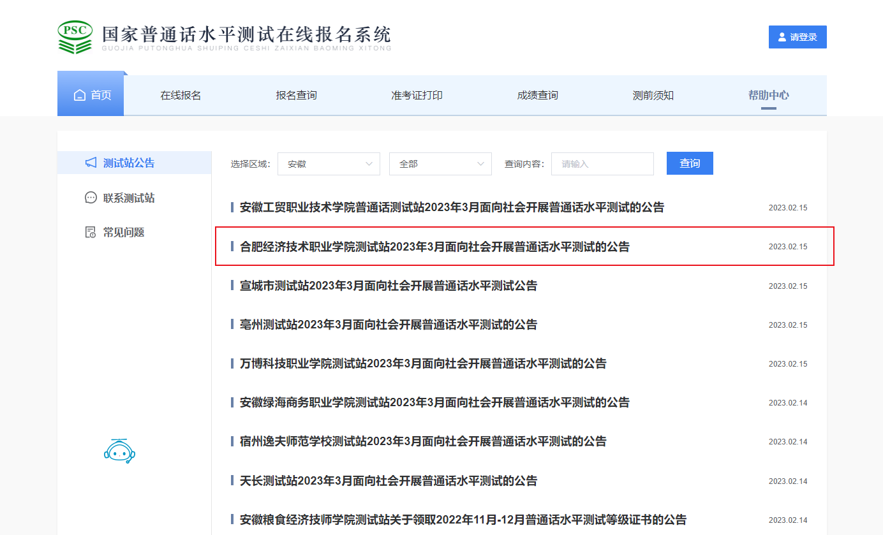Click the document icon for 常见问题
Screen dimensions: 883x535
91,232
